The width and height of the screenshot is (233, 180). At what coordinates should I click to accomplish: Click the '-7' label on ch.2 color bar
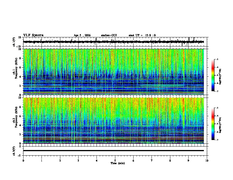(217, 140)
